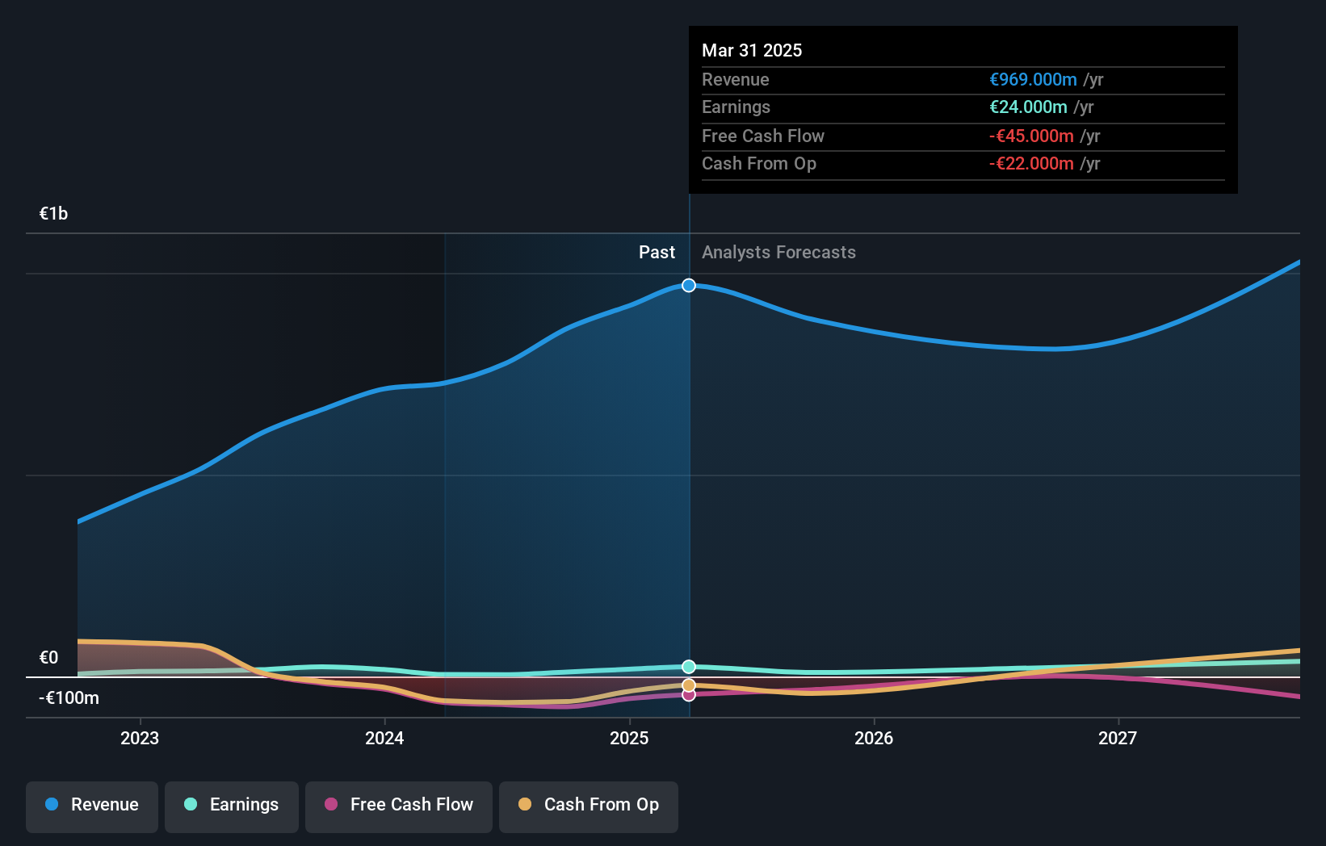This screenshot has height=846, width=1326.
Task: Click the Revenue row label in tooltip
Action: pos(735,79)
